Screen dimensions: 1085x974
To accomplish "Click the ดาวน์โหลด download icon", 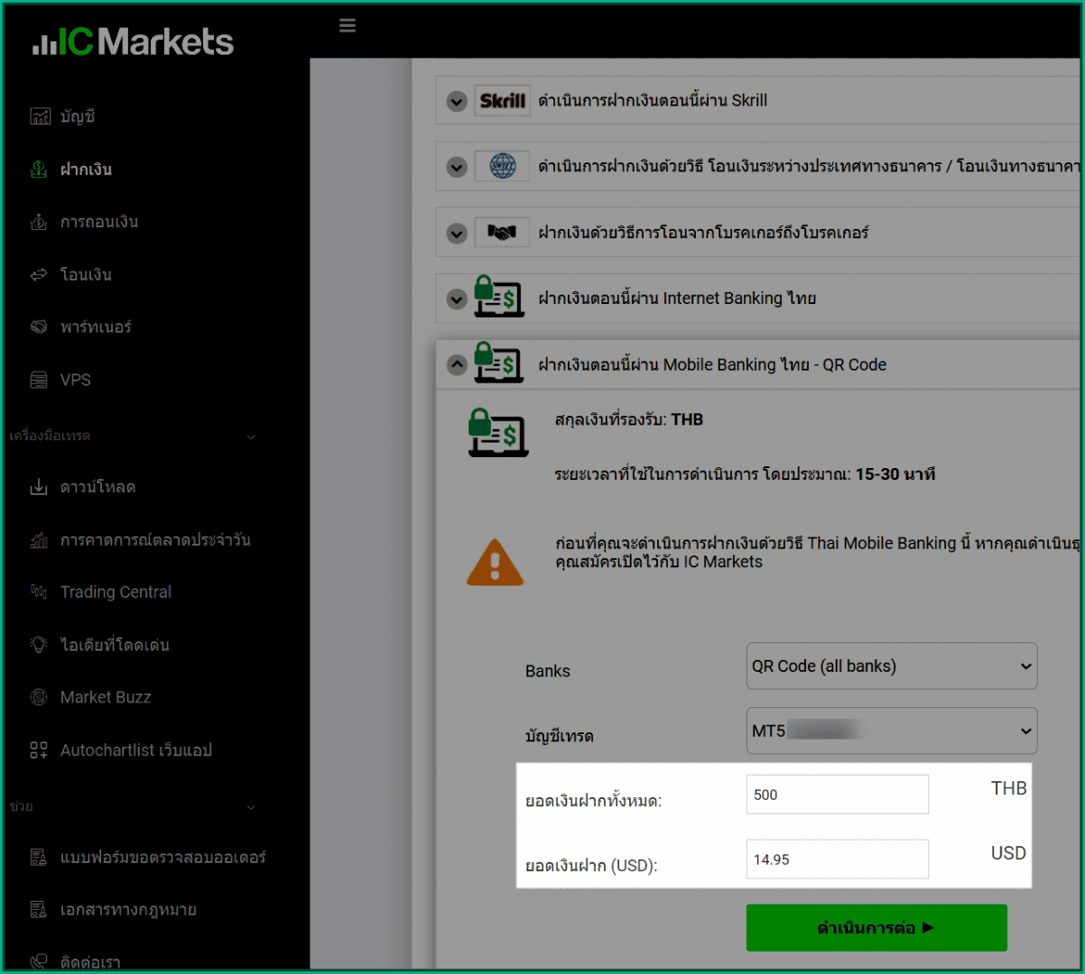I will [39, 487].
